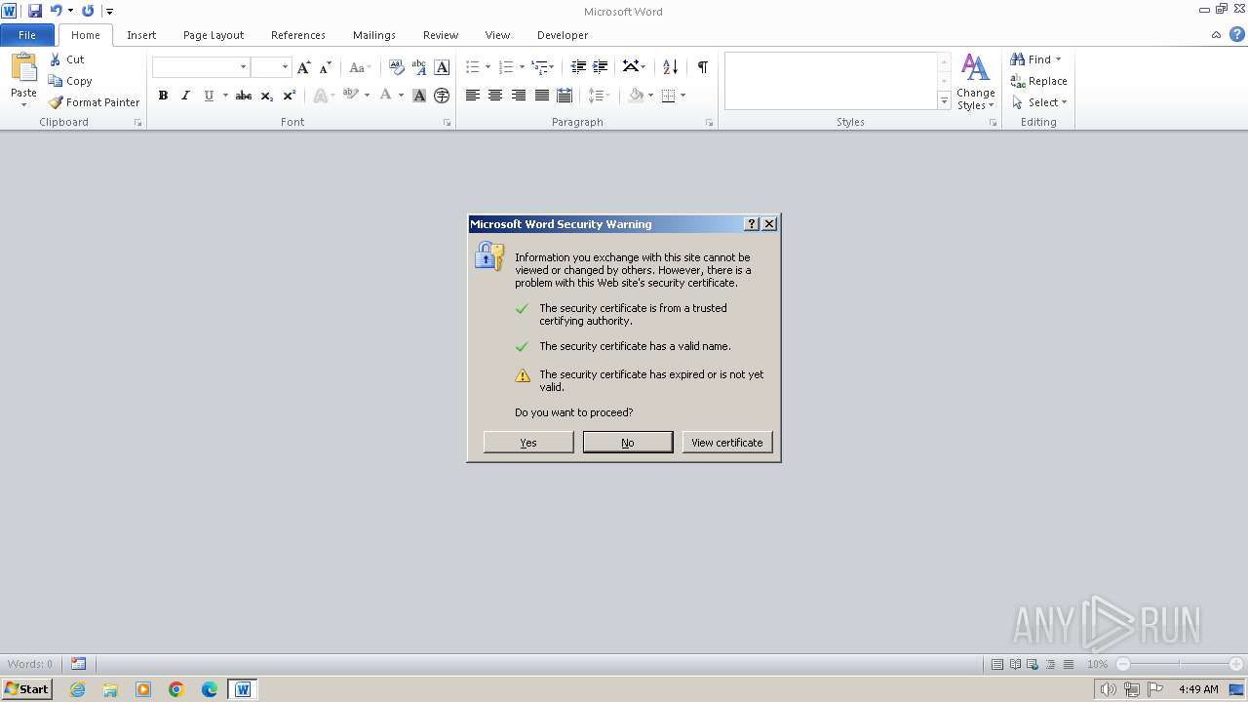Click Yes in the security warning
This screenshot has height=702, width=1248.
[x=528, y=443]
